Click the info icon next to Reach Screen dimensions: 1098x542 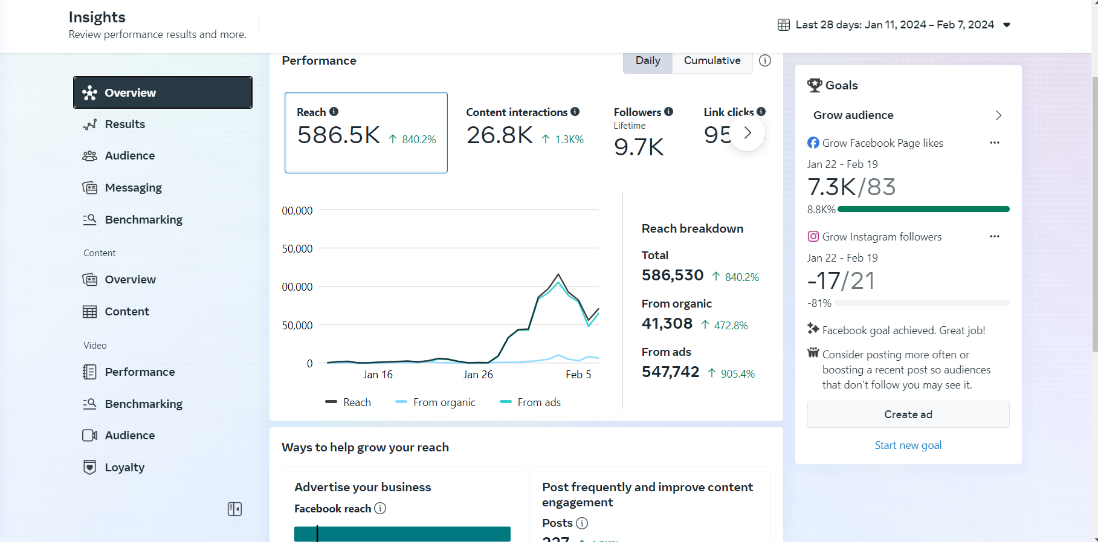pos(334,112)
